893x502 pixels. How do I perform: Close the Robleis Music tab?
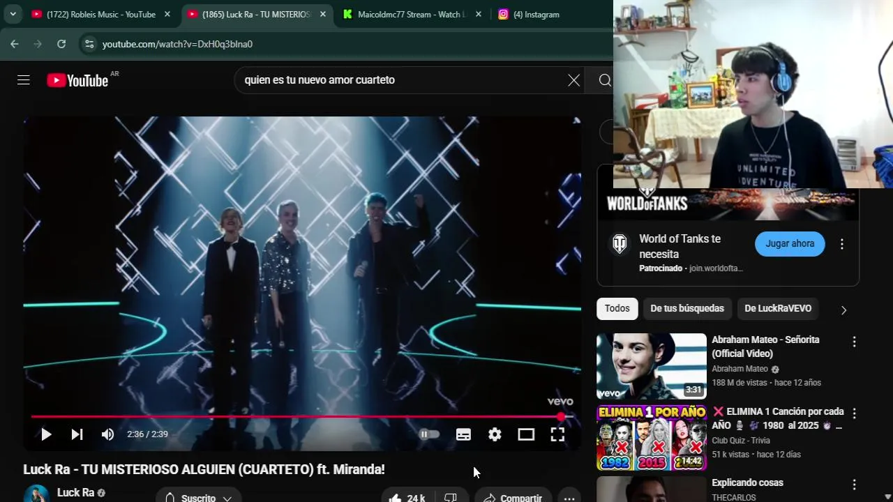tap(167, 14)
